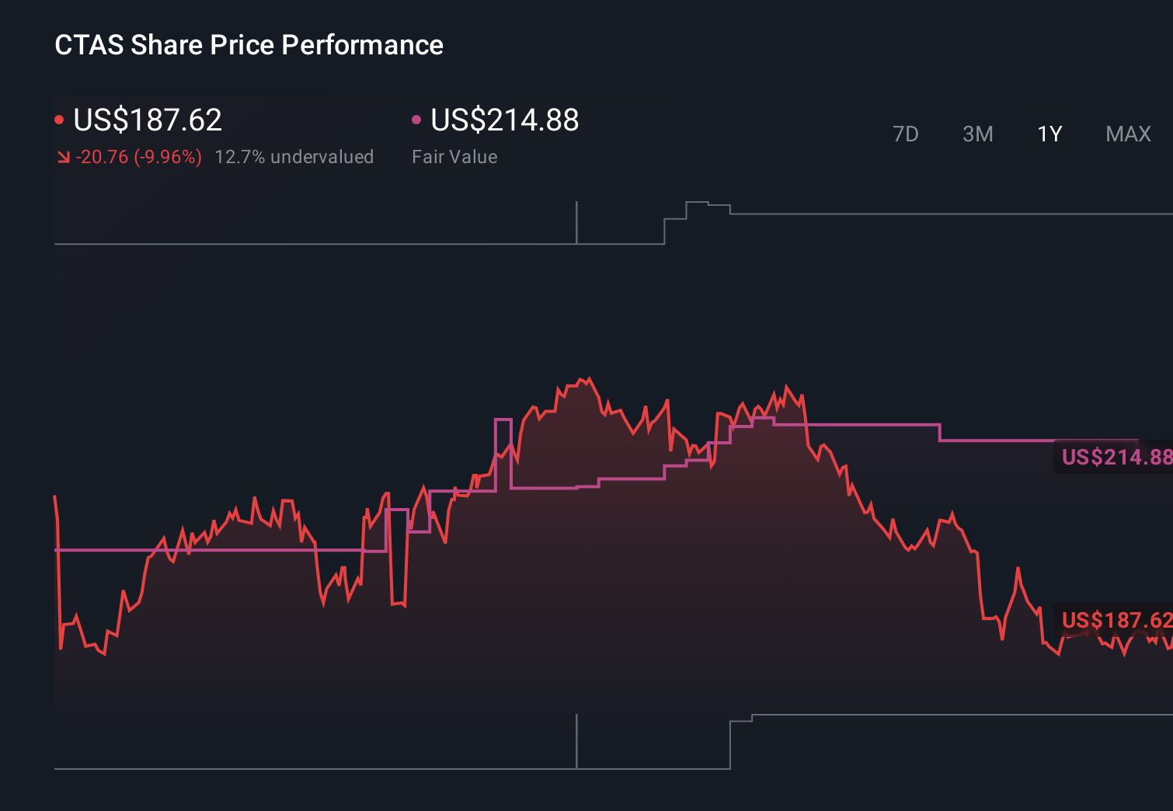Click the red downward decline arrow icon
Screen dimensions: 1173x811
tap(64, 156)
